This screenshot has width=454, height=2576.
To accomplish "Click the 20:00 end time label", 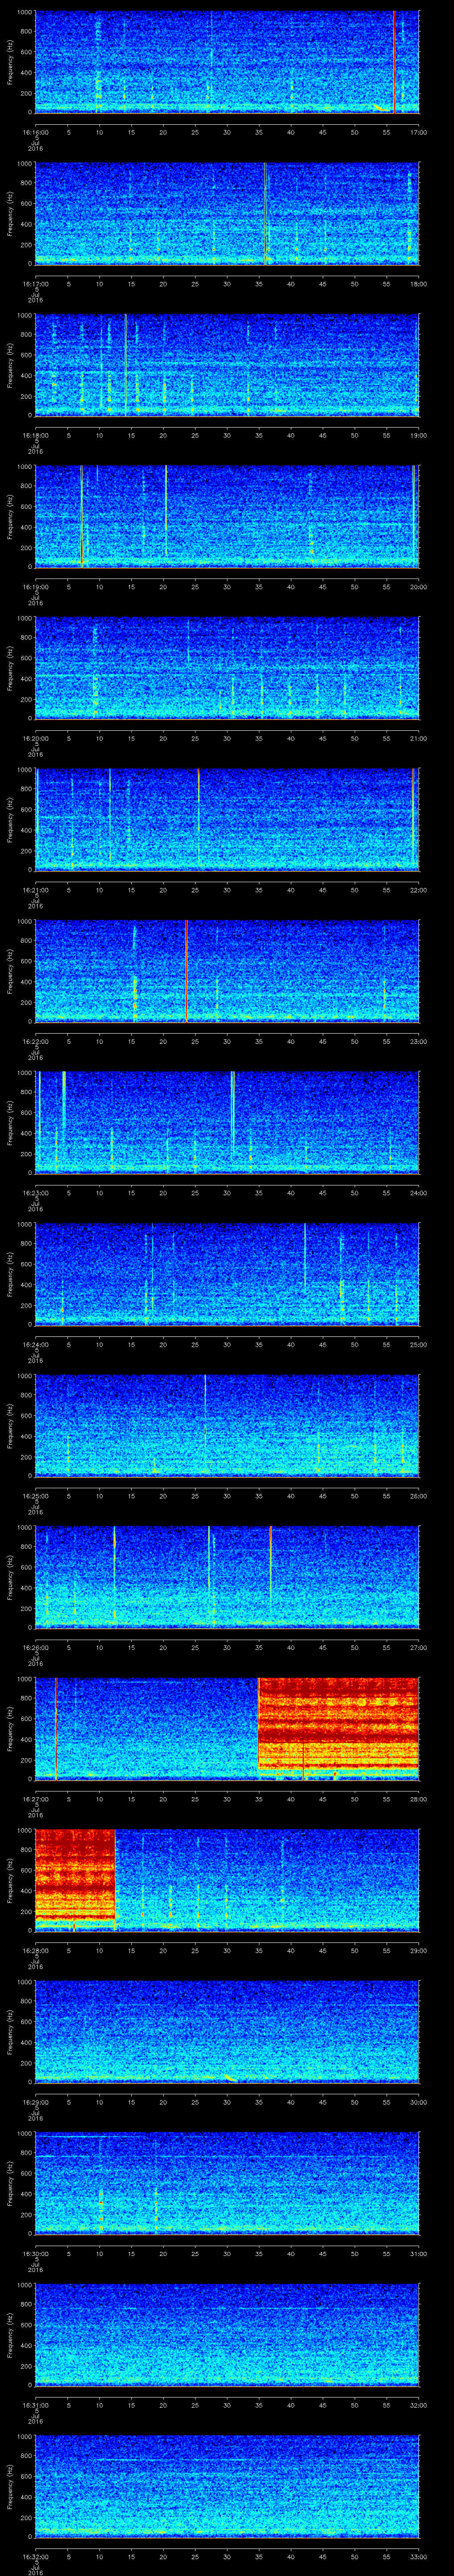I will click(418, 587).
